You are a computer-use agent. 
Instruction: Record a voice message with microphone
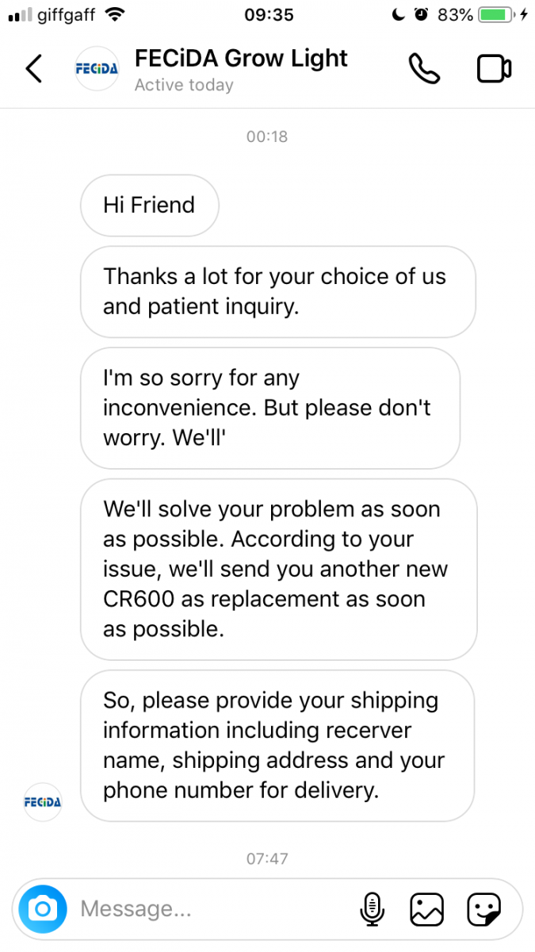pyautogui.click(x=372, y=908)
